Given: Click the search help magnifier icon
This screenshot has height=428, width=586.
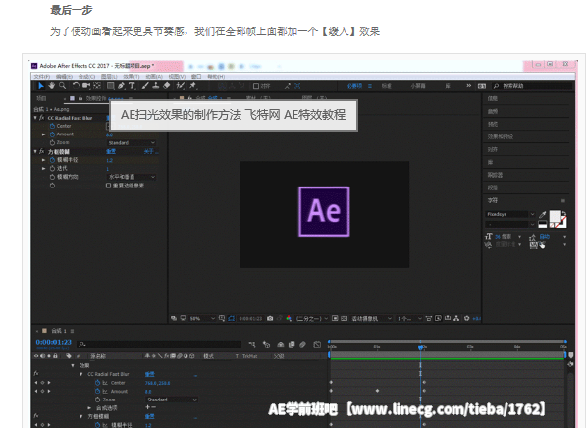Looking at the screenshot, I should pyautogui.click(x=496, y=86).
